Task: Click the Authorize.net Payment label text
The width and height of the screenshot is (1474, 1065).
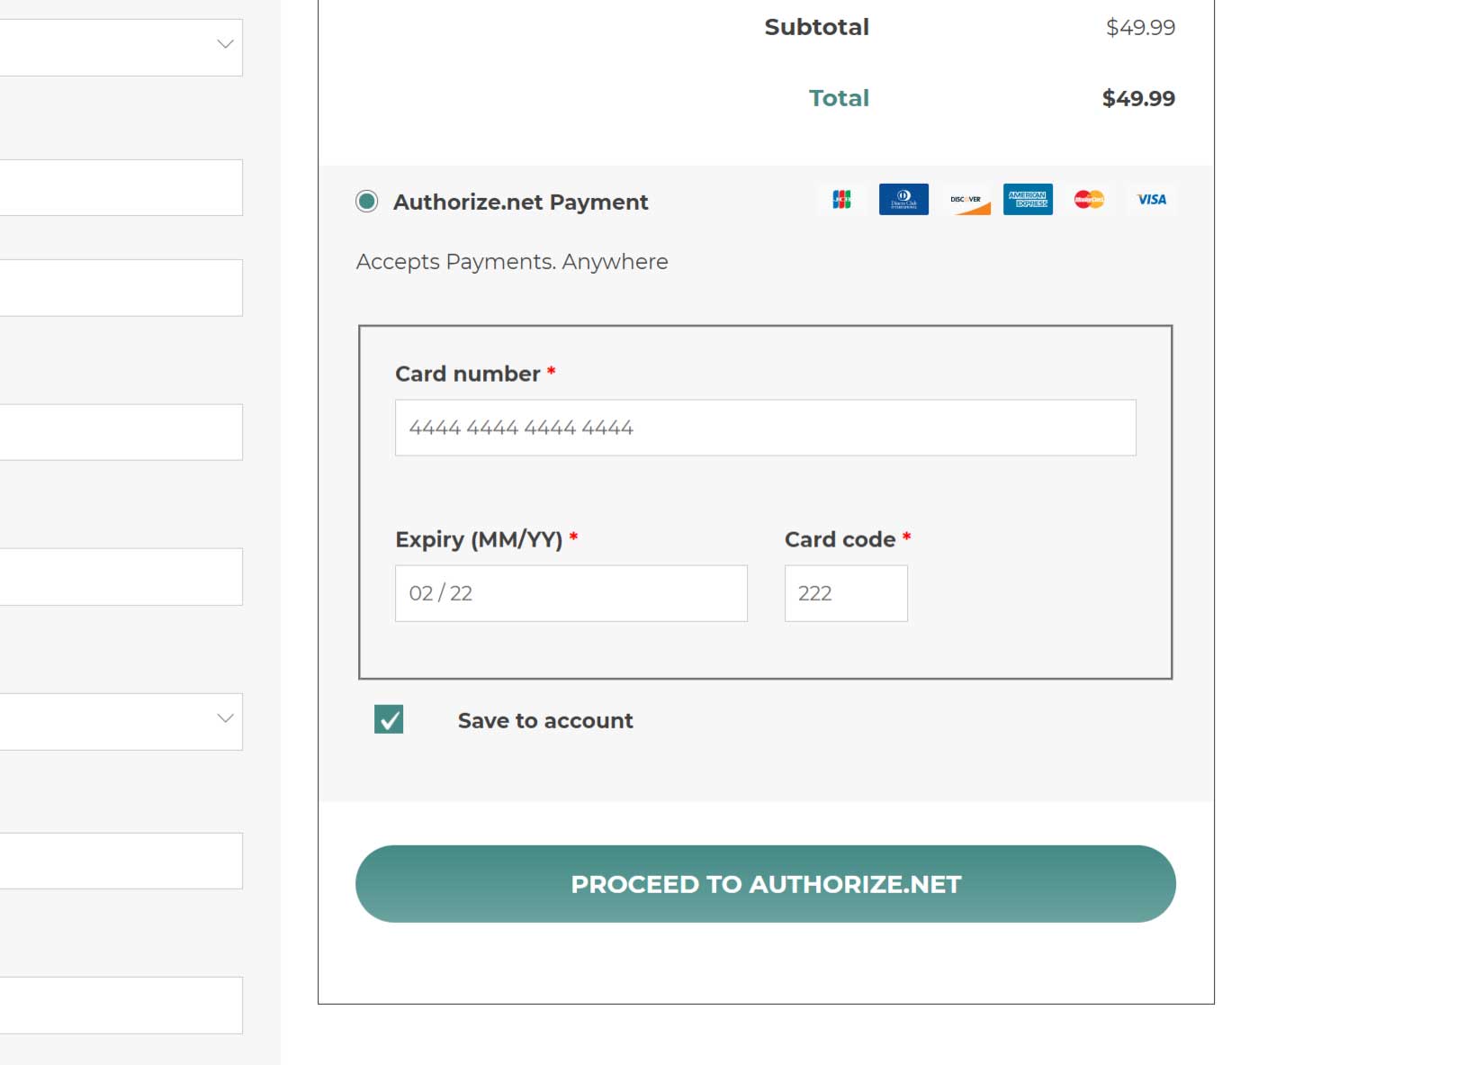Action: 520,203
